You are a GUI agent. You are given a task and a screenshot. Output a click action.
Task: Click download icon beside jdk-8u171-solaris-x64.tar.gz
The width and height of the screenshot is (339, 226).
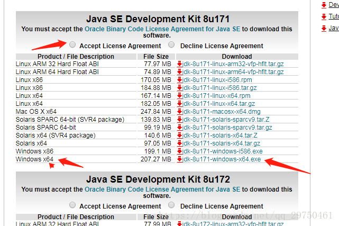click(179, 143)
